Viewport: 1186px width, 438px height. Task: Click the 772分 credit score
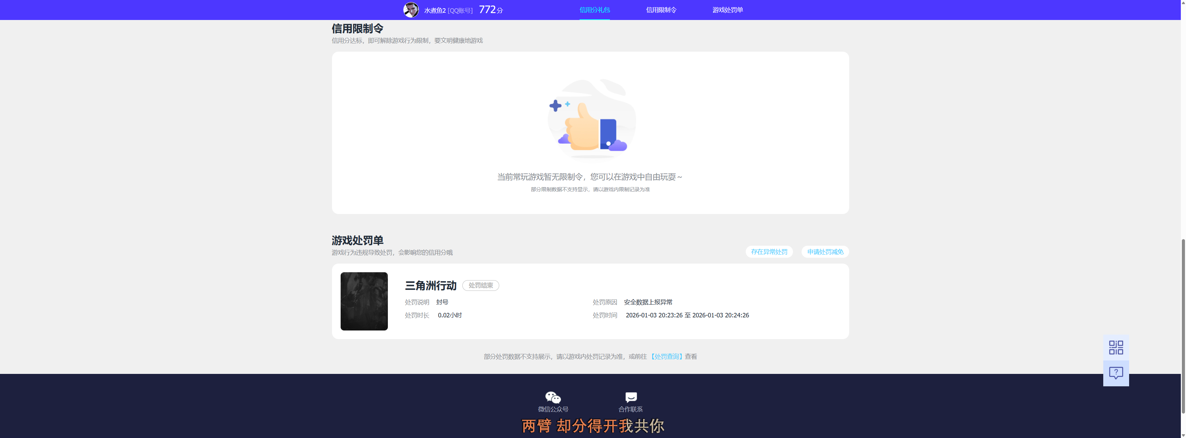pos(491,10)
